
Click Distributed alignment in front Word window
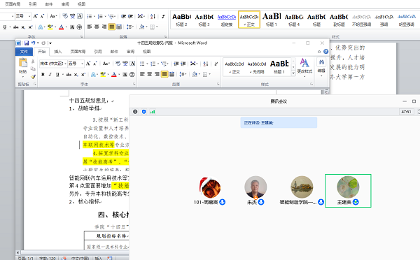172,74
